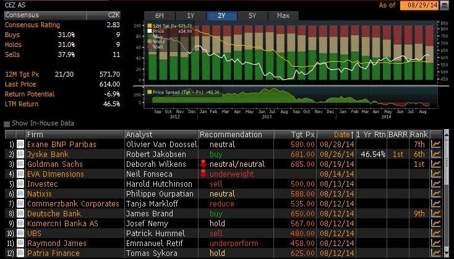Switch chart range to 6M

coord(160,15)
